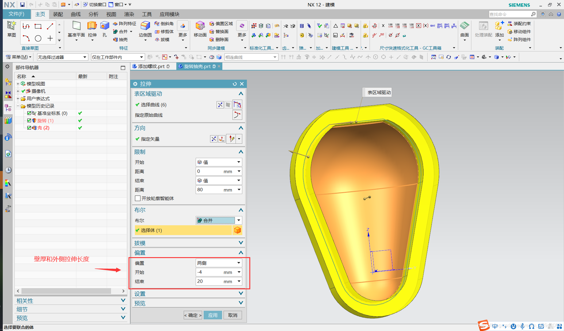
Task: Open the 阵列特征 pattern feature tool
Action: tap(124, 24)
